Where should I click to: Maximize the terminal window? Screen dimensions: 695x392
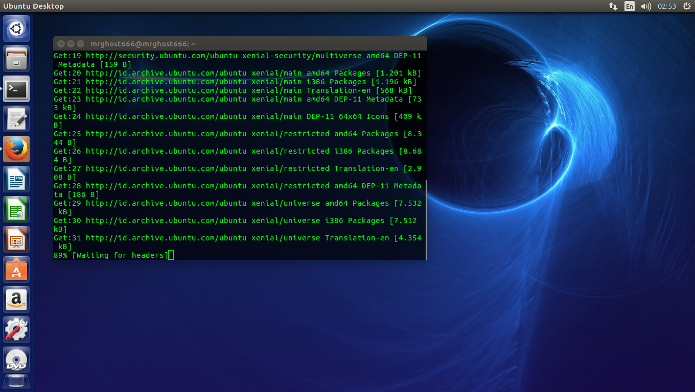81,44
